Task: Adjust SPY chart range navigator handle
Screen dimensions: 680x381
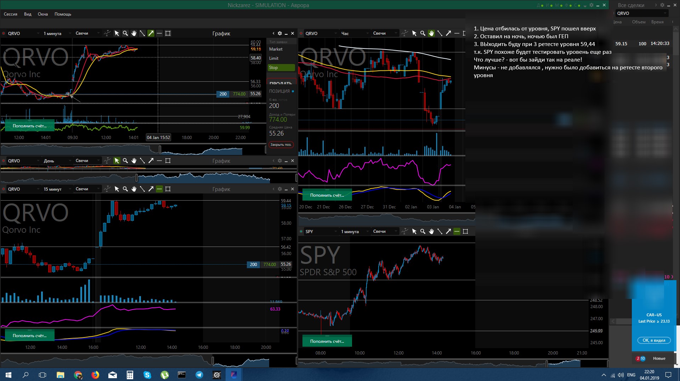Action: point(547,363)
